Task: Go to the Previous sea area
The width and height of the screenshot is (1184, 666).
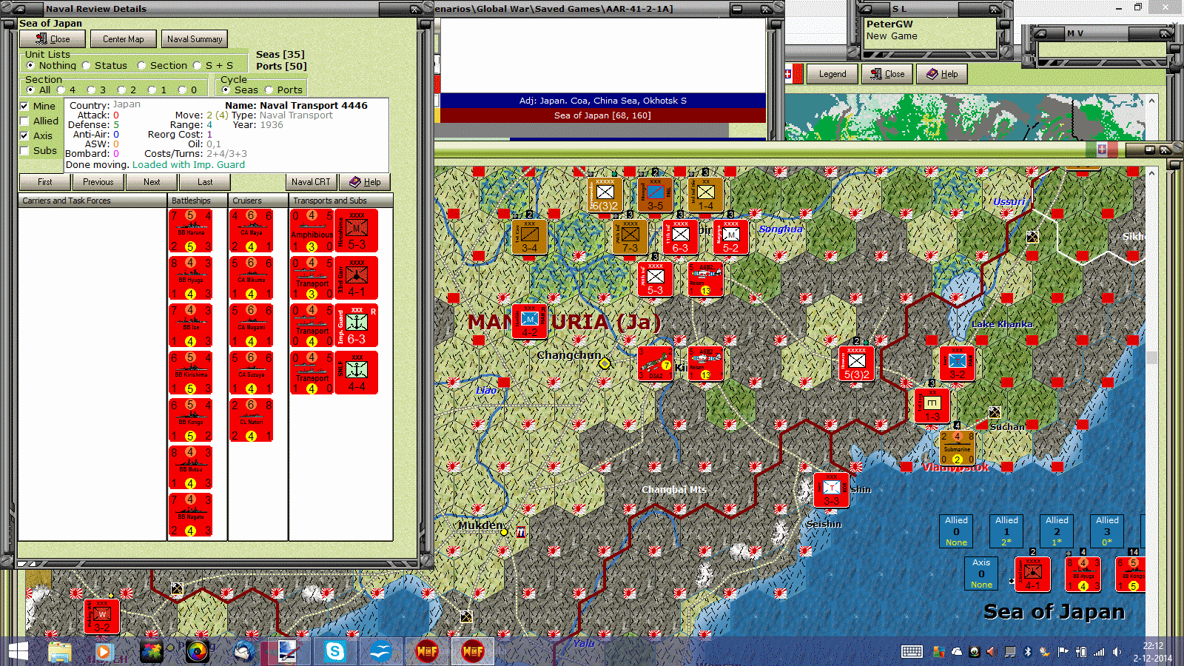Action: tap(98, 182)
